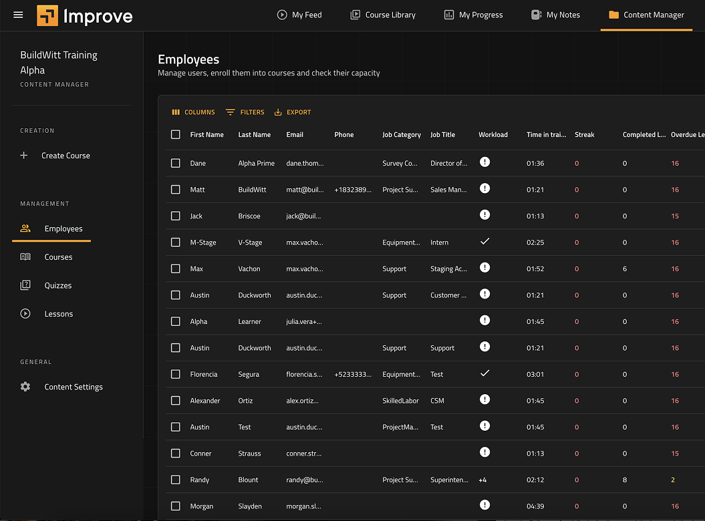This screenshot has width=705, height=521.
Task: Select the checkbox for Randy Blount
Action: [x=176, y=480]
